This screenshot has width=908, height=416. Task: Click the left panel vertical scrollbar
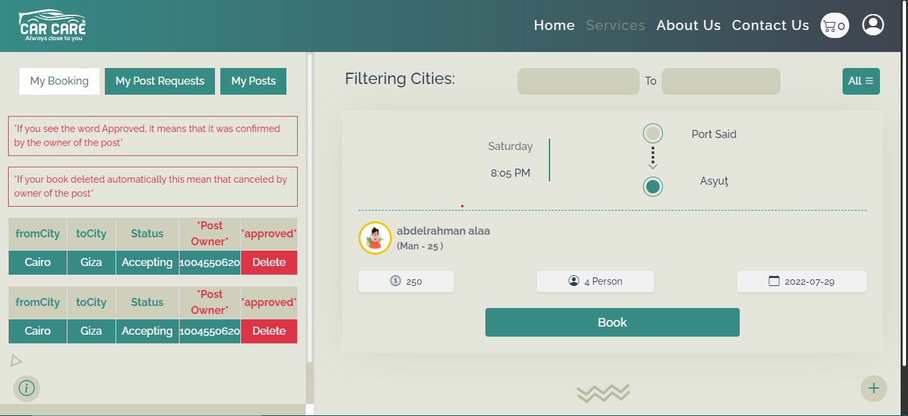(x=310, y=200)
